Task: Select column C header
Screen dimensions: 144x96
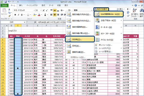Action: point(18,26)
